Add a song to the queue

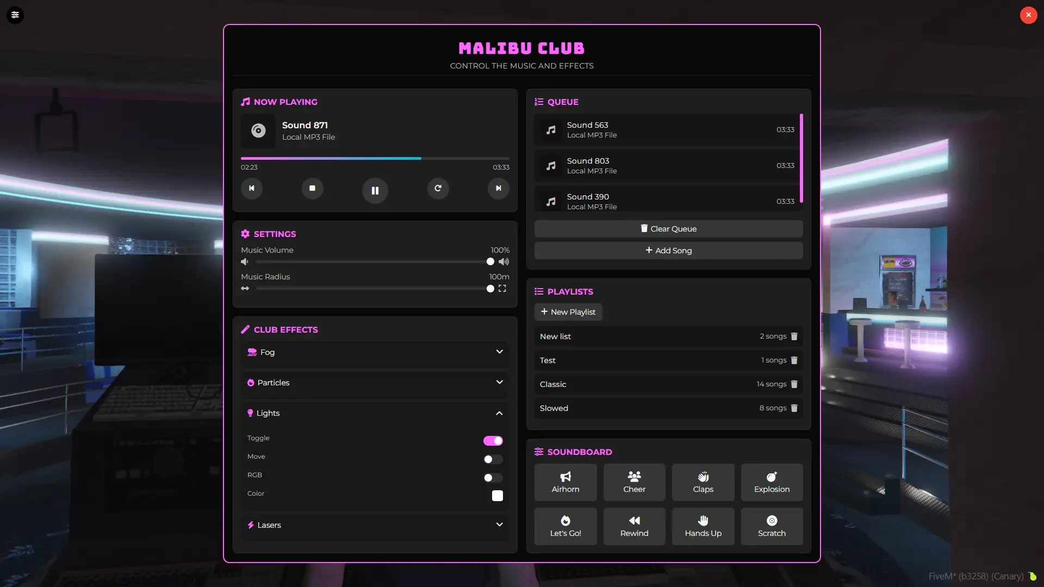669,251
